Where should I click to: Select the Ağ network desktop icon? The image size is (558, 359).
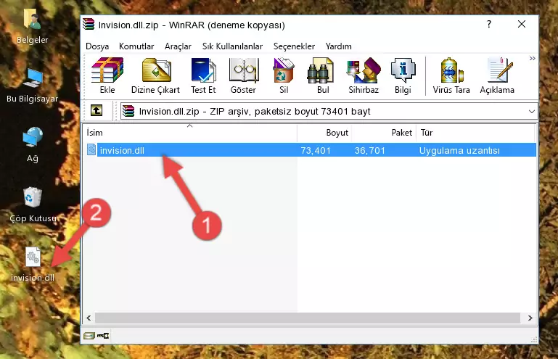tap(33, 145)
